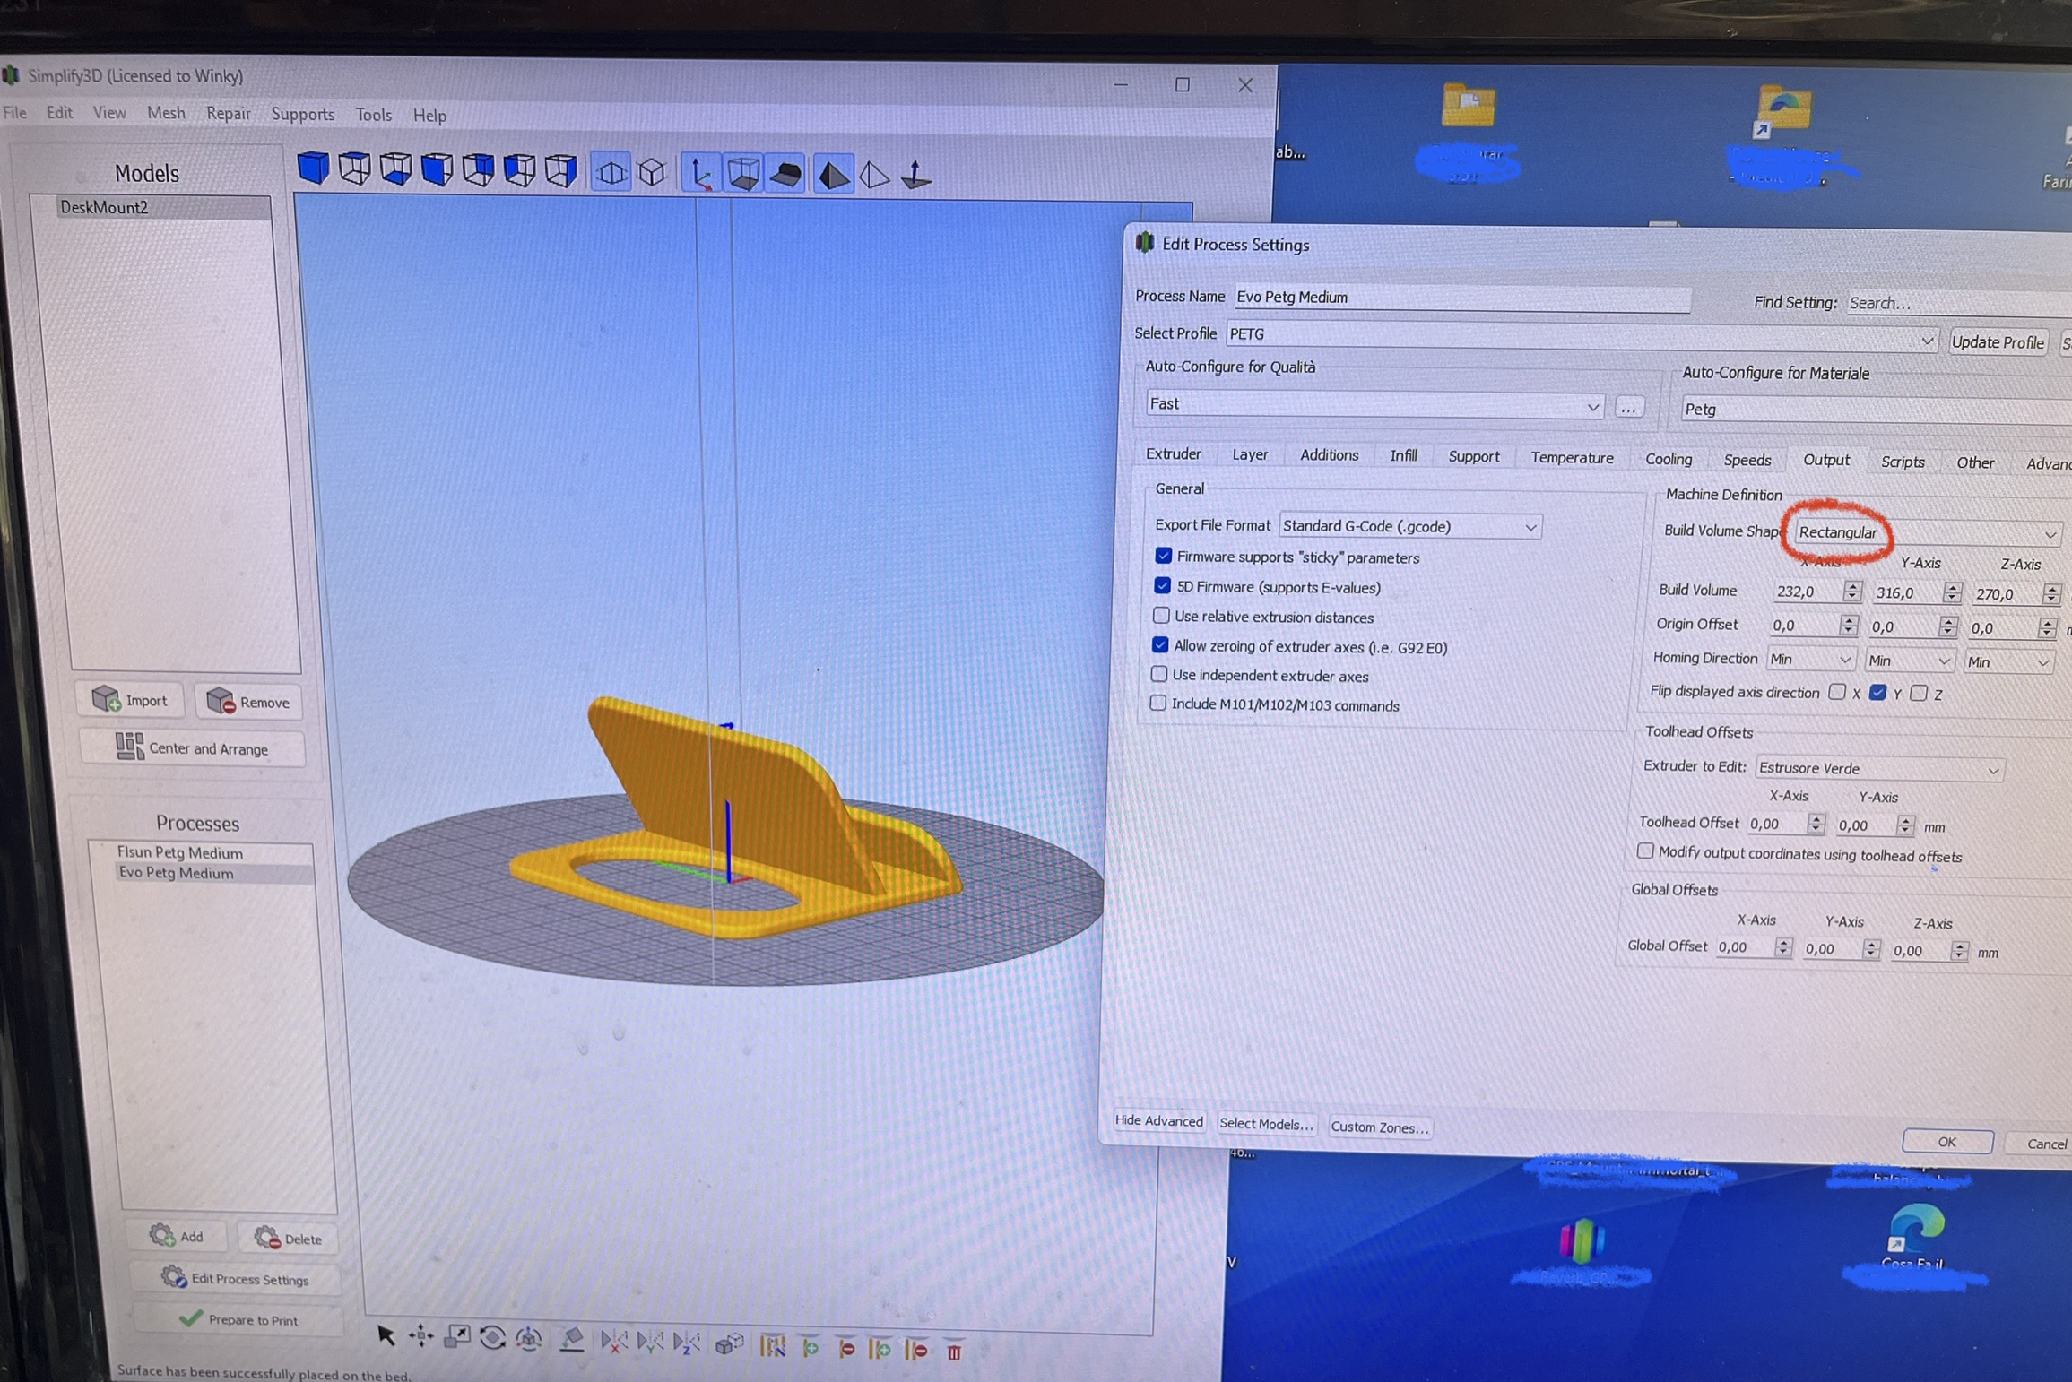Switch to the Extruder tab
This screenshot has height=1382, width=2072.
click(1173, 454)
